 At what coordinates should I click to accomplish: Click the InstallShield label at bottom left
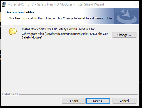point(10,94)
